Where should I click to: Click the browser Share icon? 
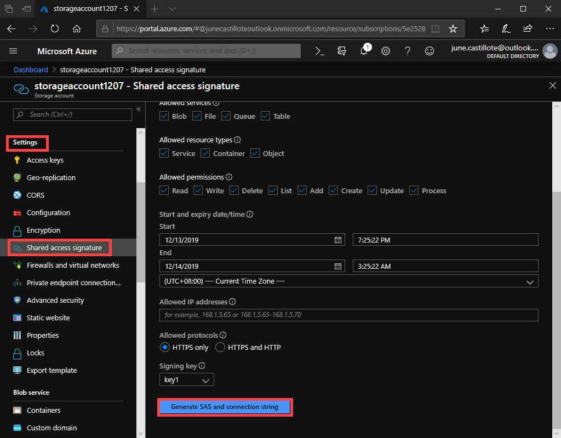tap(528, 28)
